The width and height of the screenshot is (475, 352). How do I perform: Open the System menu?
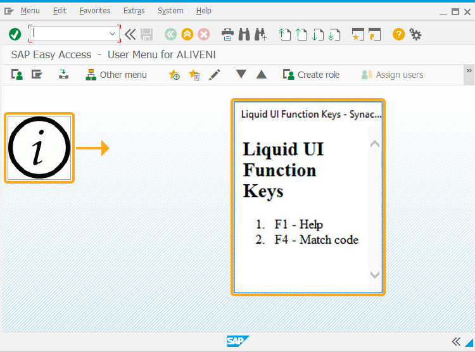click(170, 11)
